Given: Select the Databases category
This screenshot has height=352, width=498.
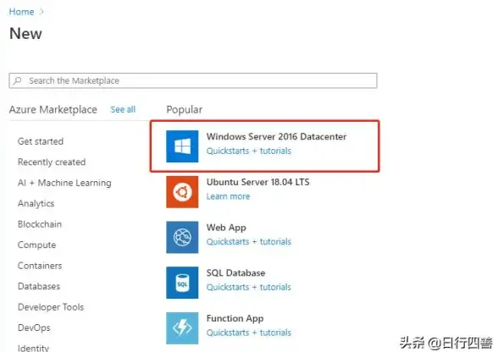Looking at the screenshot, I should click(39, 286).
